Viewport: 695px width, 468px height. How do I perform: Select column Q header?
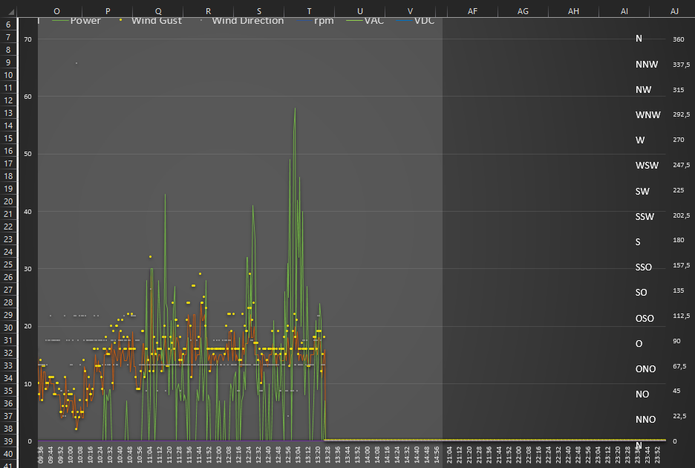click(157, 11)
